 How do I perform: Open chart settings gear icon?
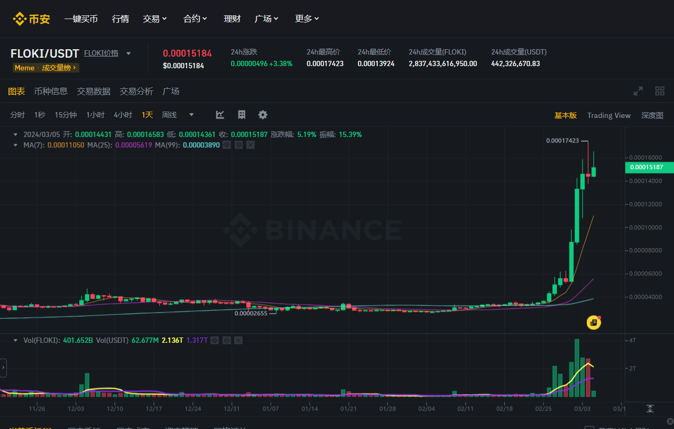pyautogui.click(x=263, y=115)
